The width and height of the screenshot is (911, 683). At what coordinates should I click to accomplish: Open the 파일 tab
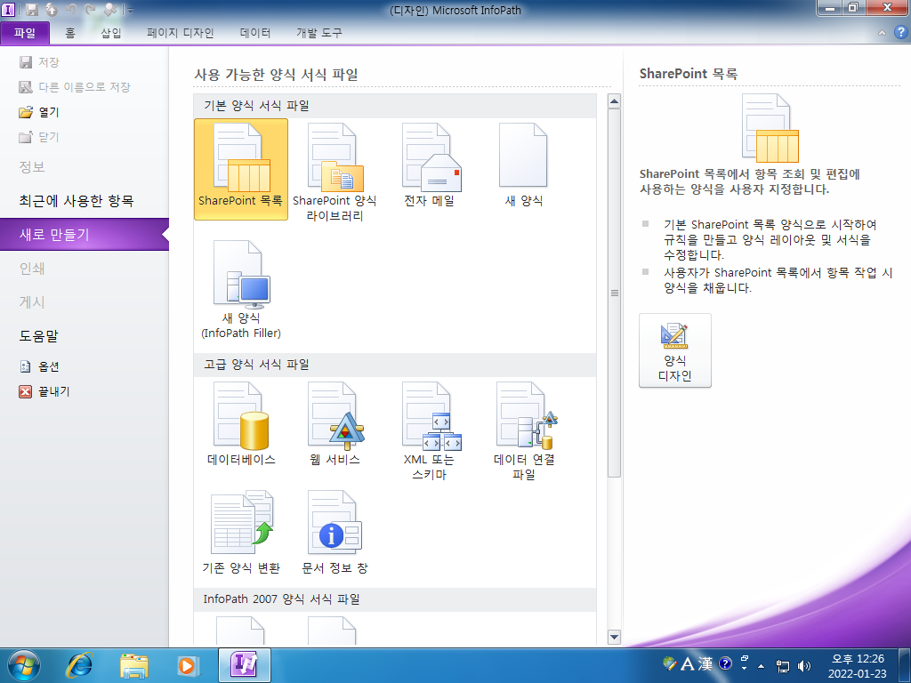tap(25, 33)
